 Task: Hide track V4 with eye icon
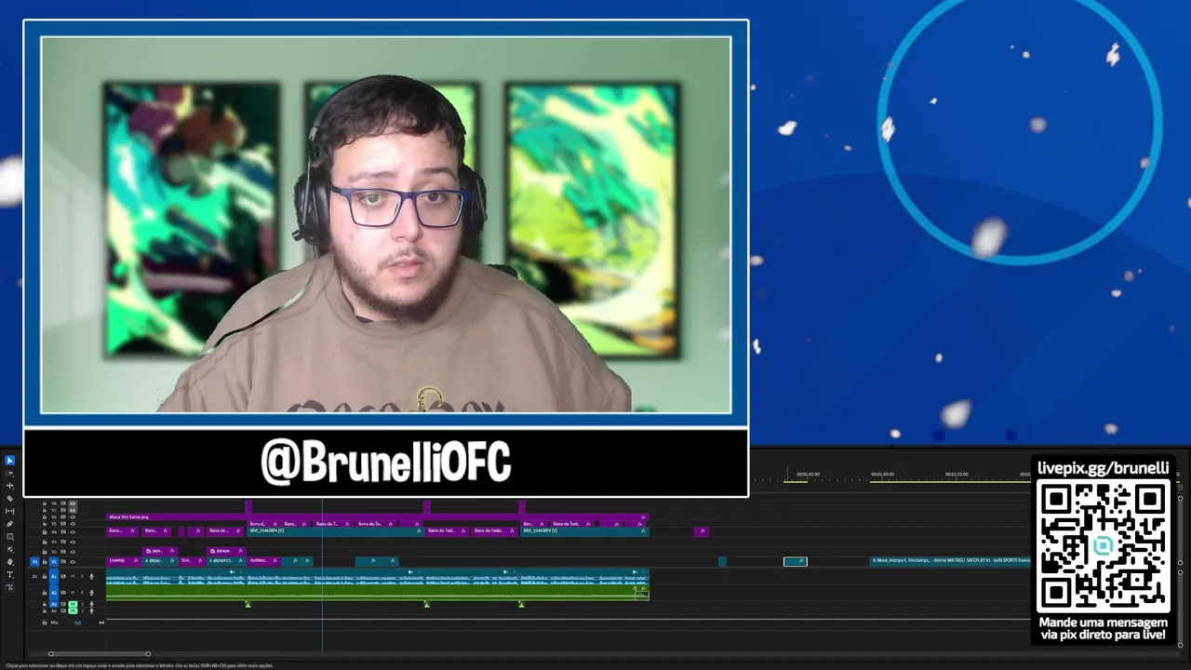click(73, 531)
